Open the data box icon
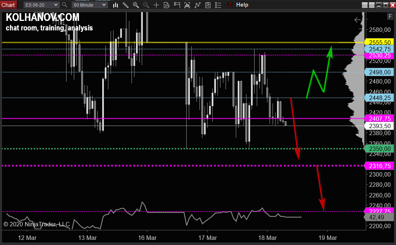This screenshot has height=245, width=396. 167,5
